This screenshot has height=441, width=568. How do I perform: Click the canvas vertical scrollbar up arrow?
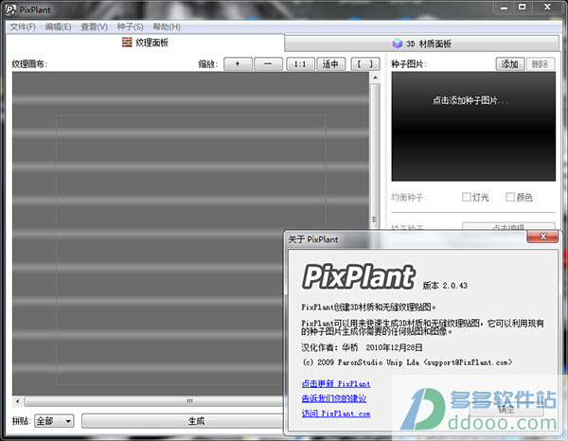coord(375,77)
